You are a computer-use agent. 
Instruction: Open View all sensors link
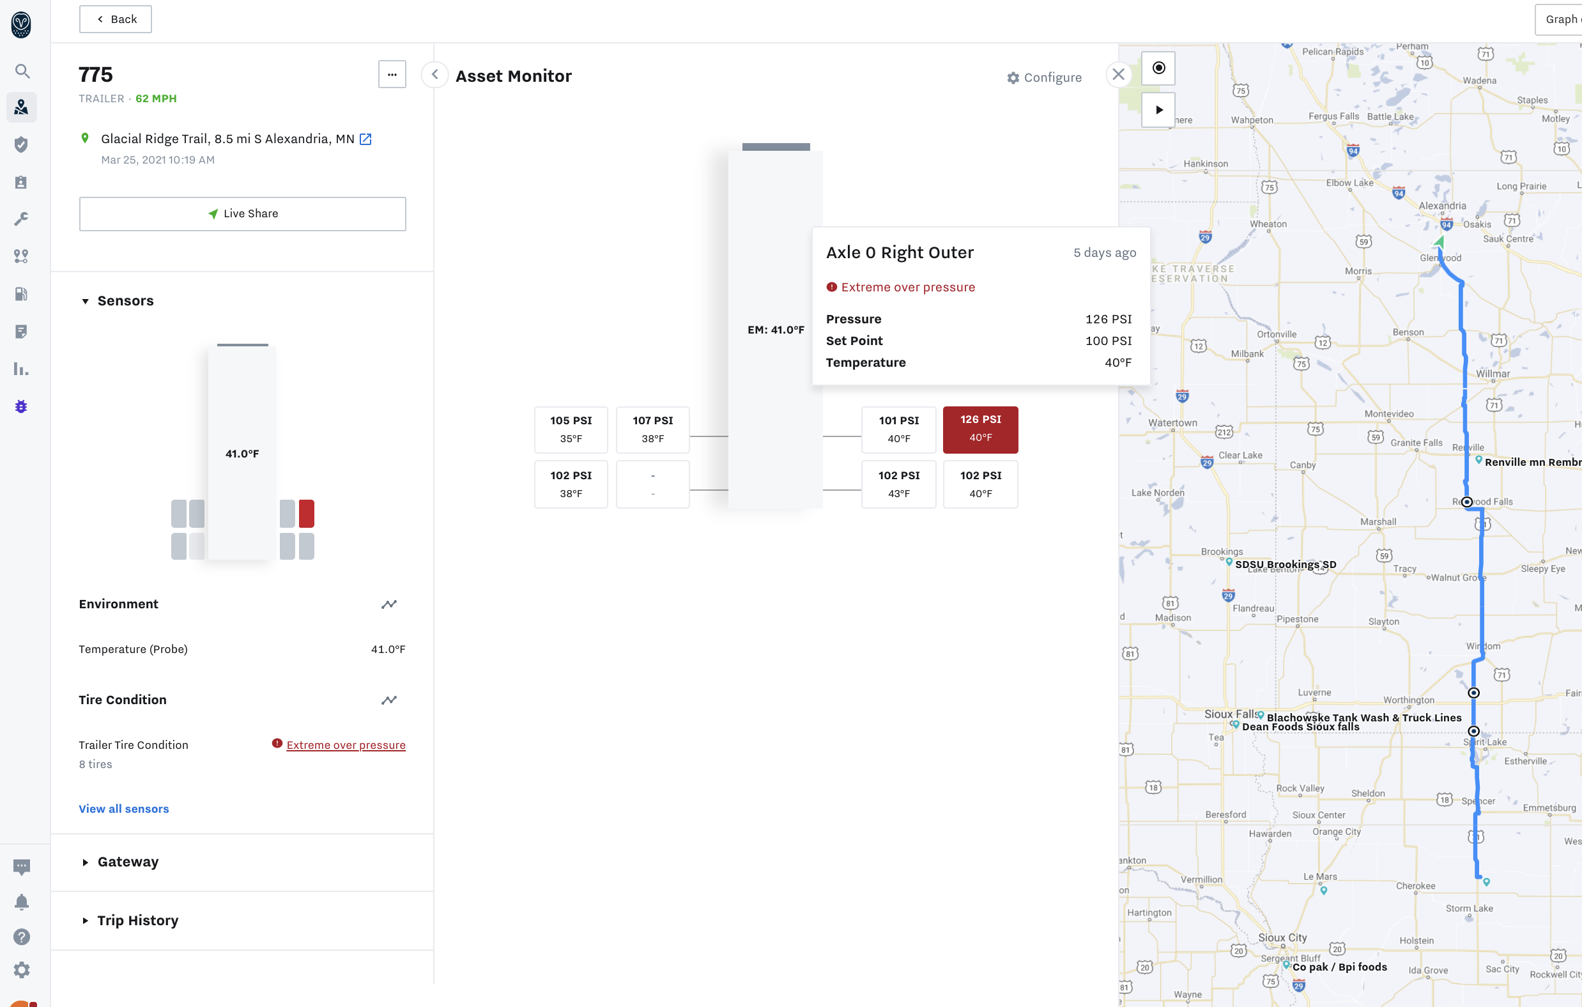123,808
